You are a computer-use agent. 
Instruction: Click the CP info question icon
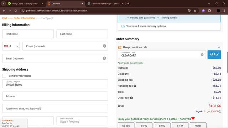[220, 111]
